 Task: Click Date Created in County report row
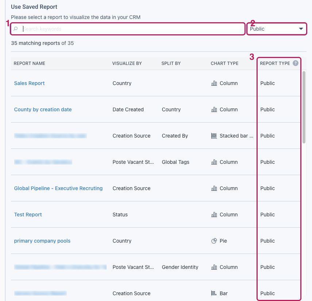click(128, 109)
